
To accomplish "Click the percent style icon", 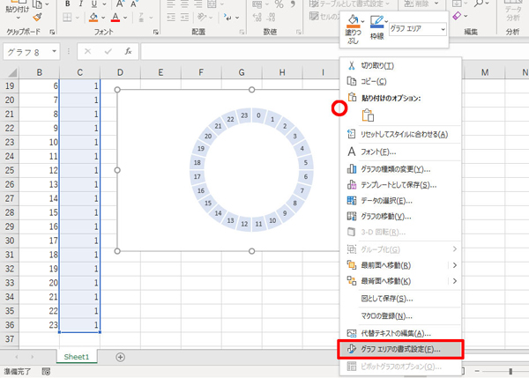I will point(279,4).
